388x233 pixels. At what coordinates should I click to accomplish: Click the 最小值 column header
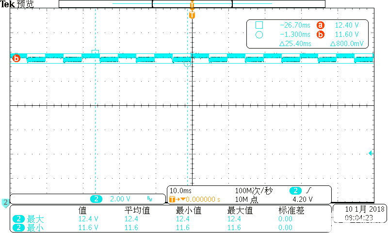189,210
